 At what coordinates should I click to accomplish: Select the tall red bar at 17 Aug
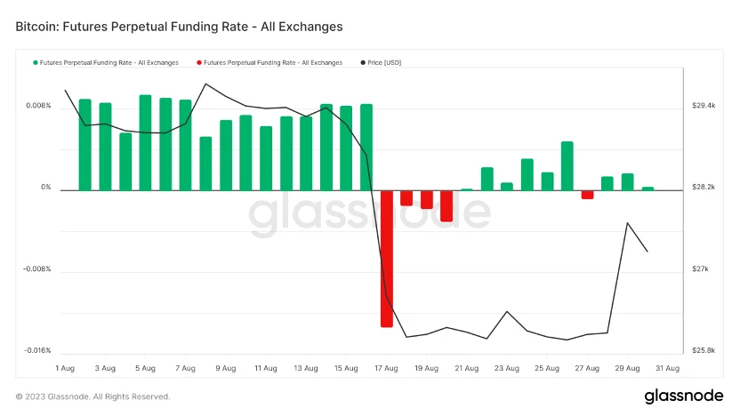387,258
